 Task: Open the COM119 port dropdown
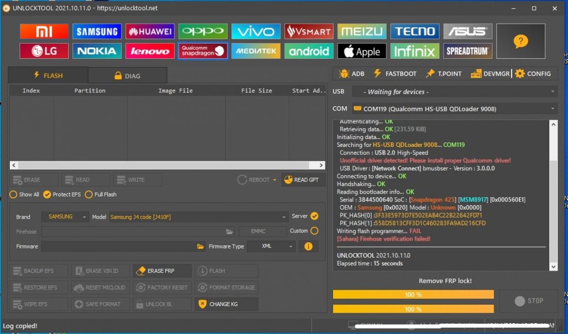click(x=454, y=108)
